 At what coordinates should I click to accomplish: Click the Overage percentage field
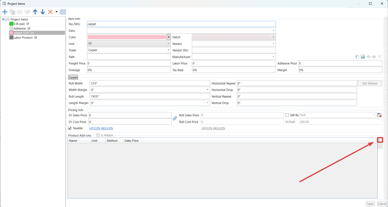point(129,70)
